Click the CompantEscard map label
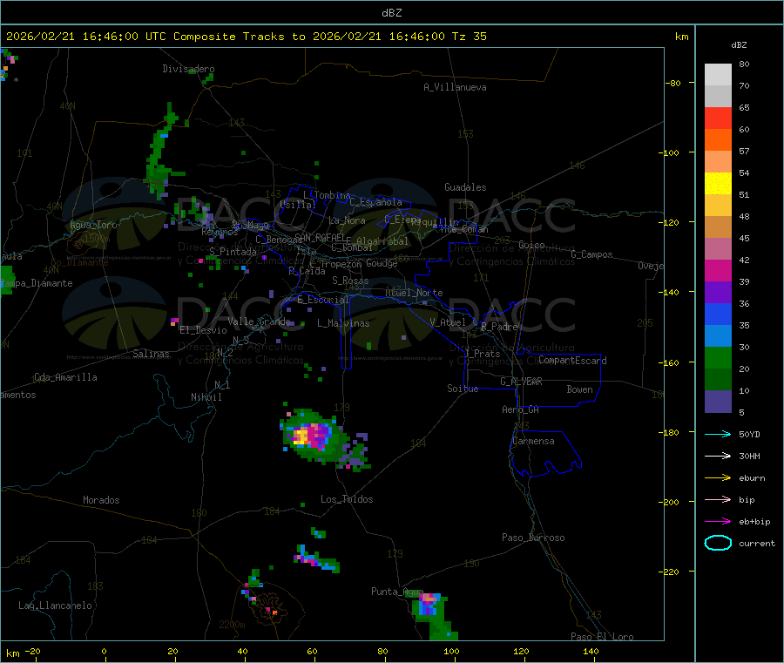784x663 pixels. click(x=572, y=360)
